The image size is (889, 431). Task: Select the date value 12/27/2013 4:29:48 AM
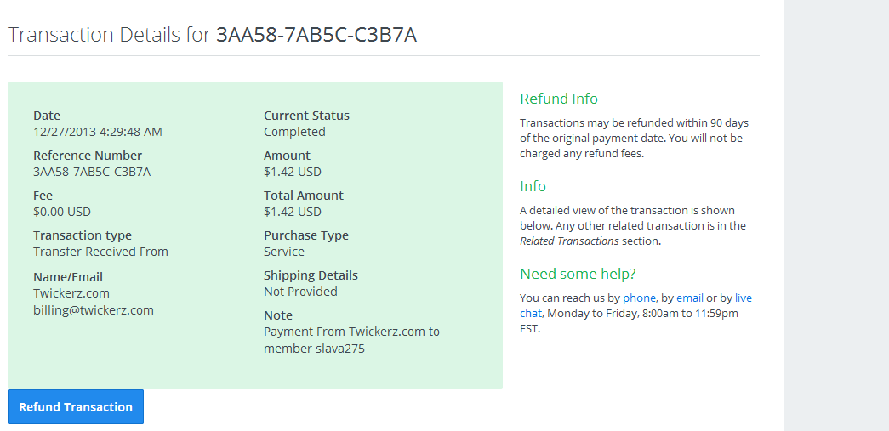(98, 132)
